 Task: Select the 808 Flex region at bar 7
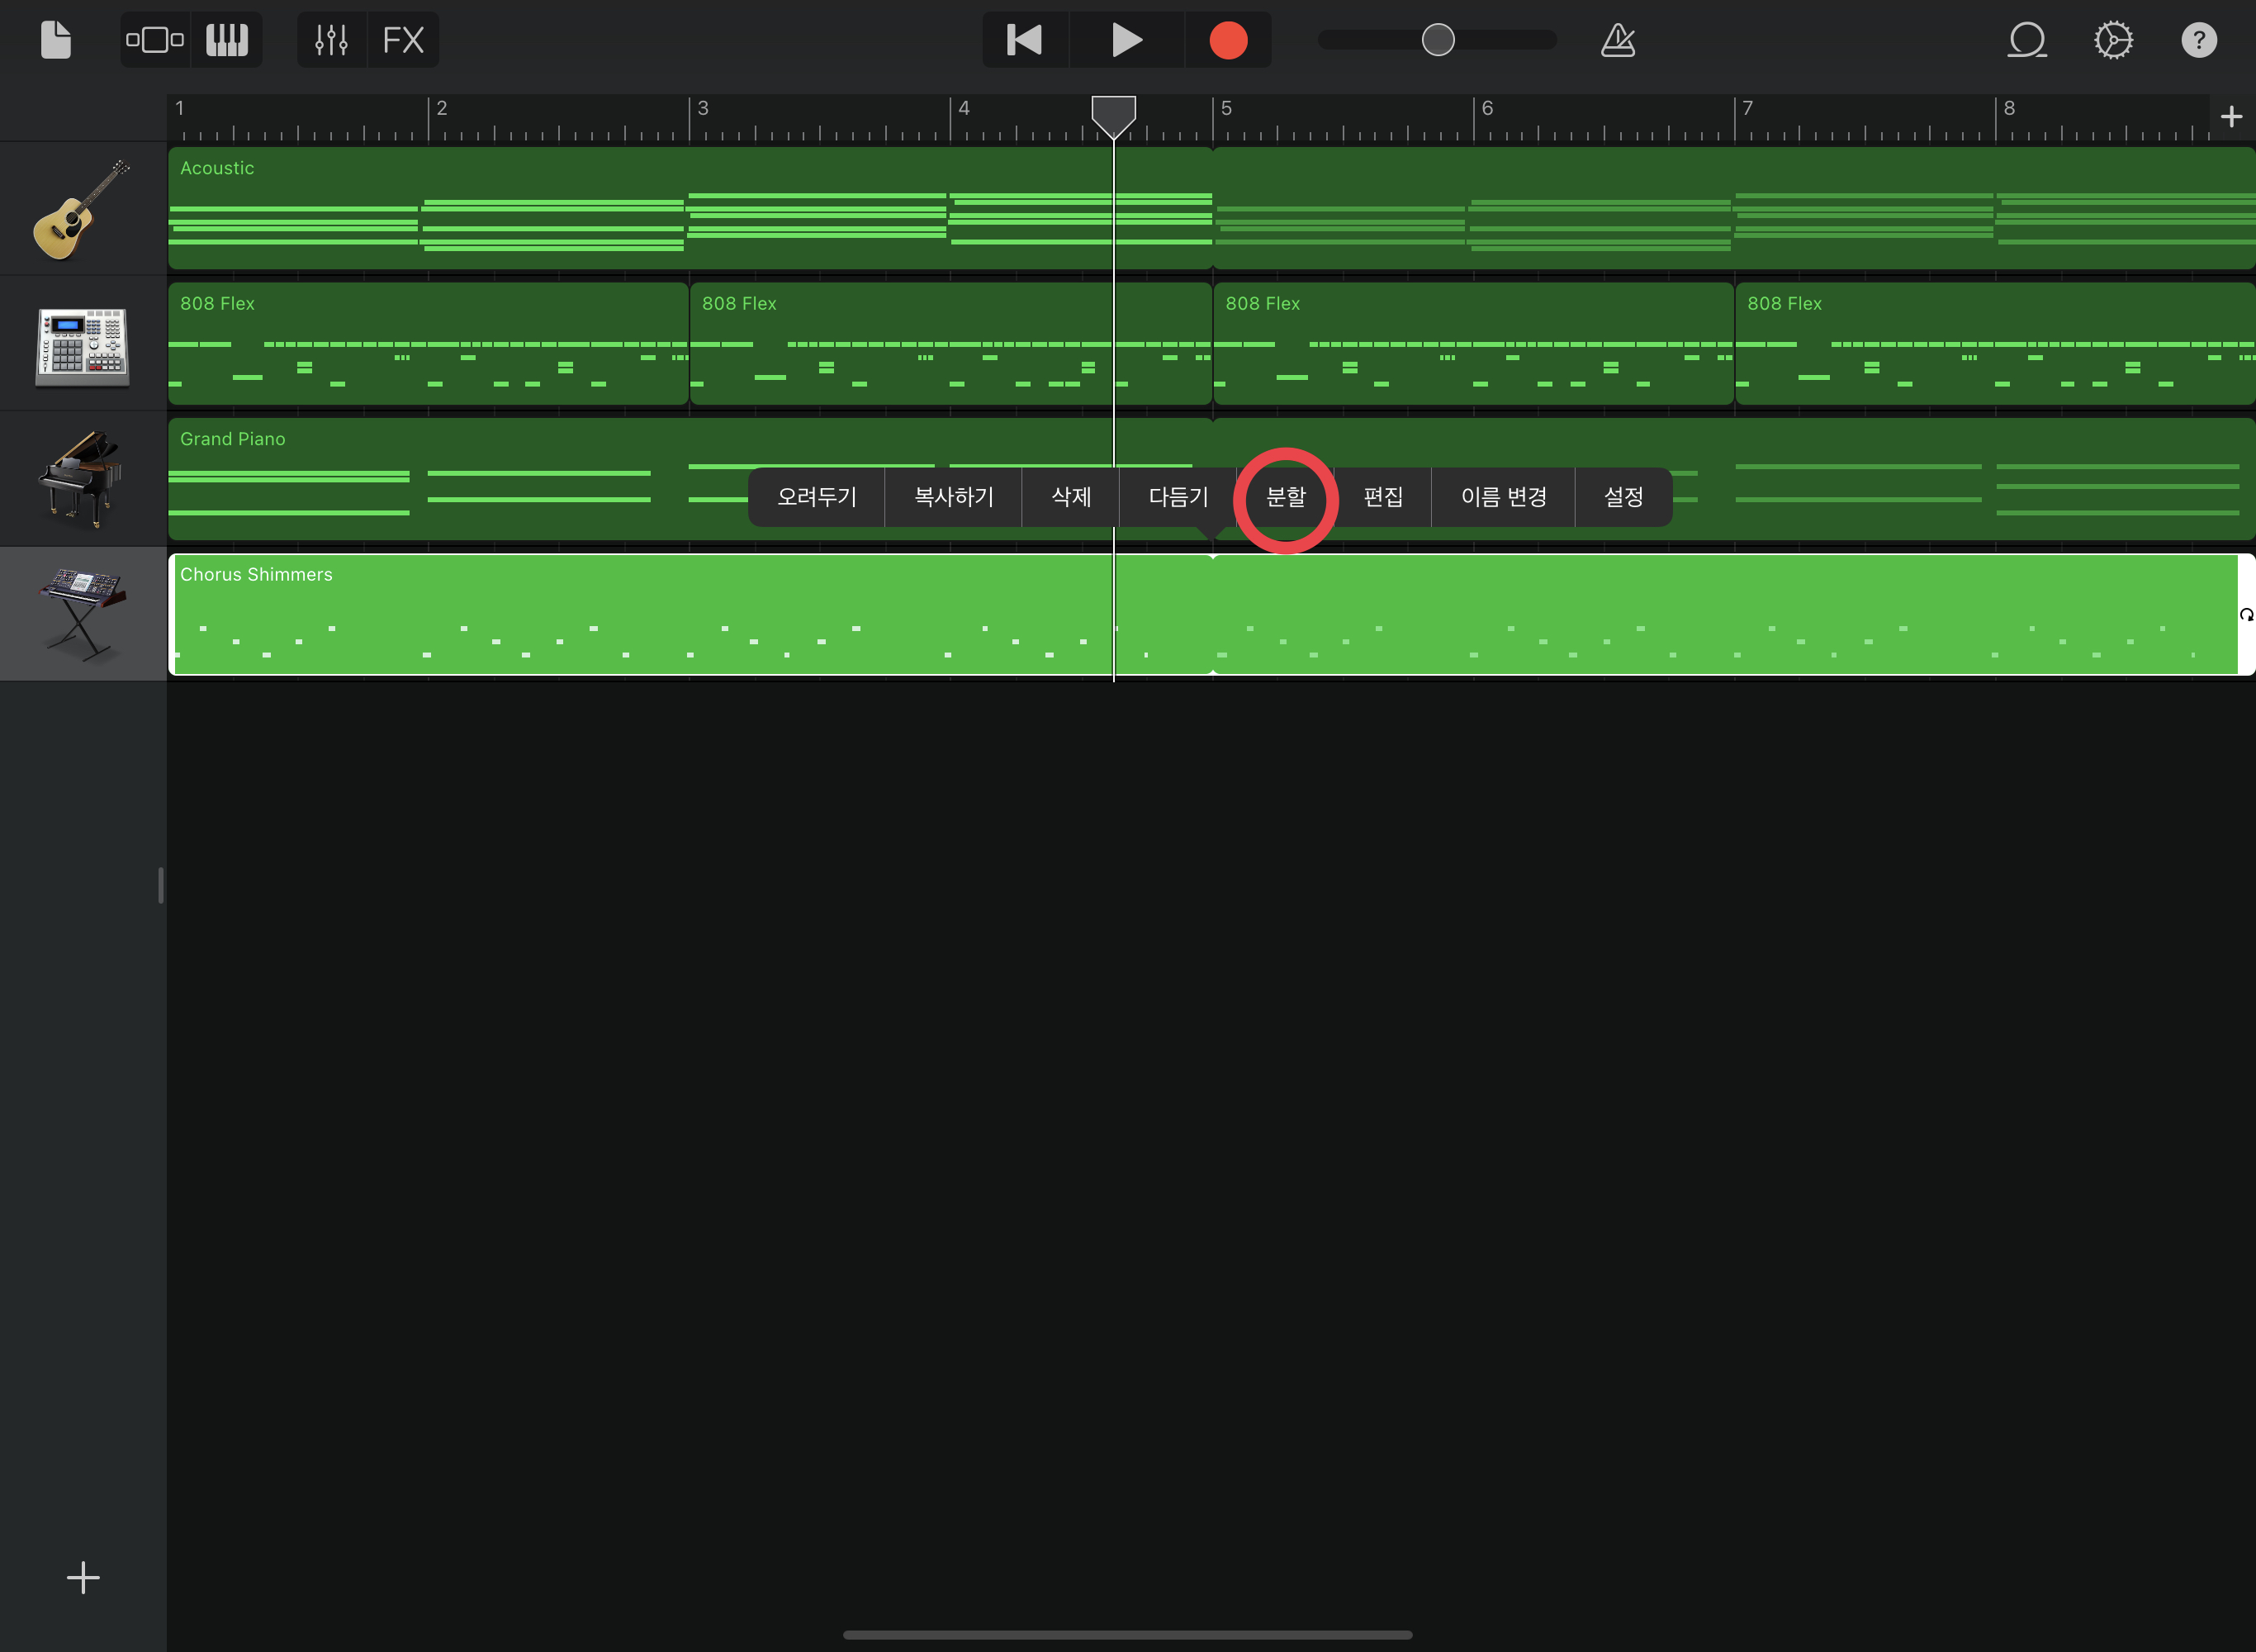click(x=1995, y=344)
